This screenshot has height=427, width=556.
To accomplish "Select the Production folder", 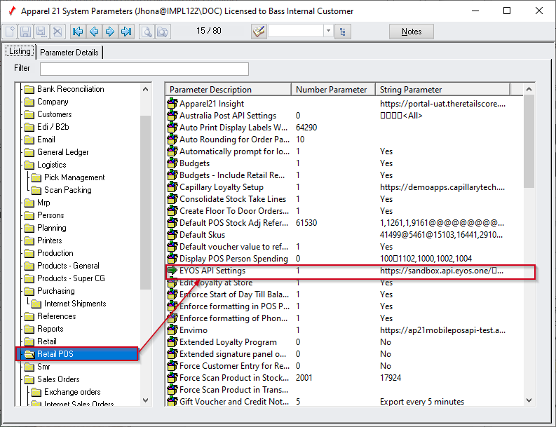I will (x=48, y=253).
